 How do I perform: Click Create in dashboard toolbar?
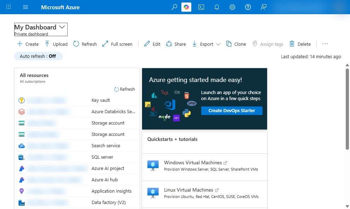coord(28,44)
